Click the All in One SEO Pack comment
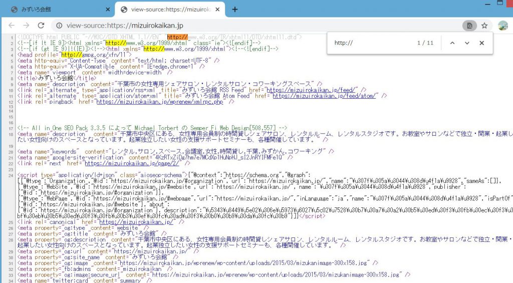The height and width of the screenshot is (283, 513). [x=152, y=128]
